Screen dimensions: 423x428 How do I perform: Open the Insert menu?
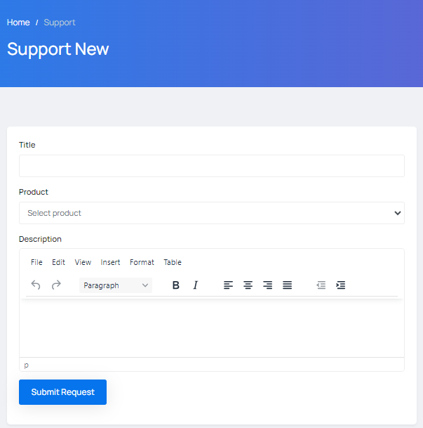110,262
